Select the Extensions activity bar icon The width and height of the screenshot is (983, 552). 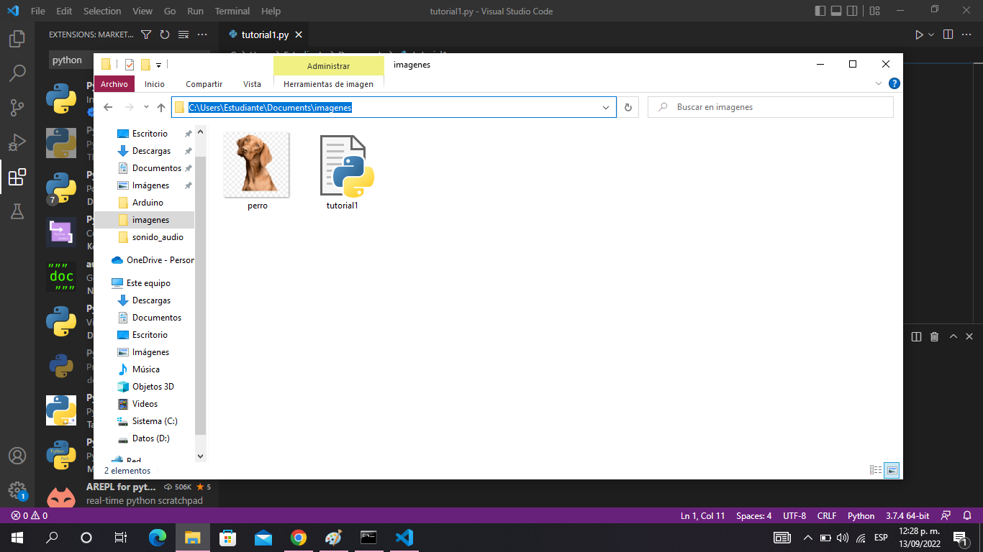tap(17, 177)
